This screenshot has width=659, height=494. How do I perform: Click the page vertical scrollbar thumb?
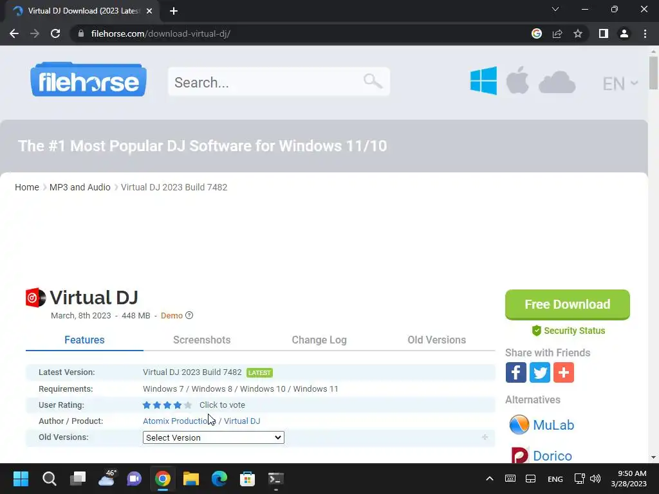point(653,73)
